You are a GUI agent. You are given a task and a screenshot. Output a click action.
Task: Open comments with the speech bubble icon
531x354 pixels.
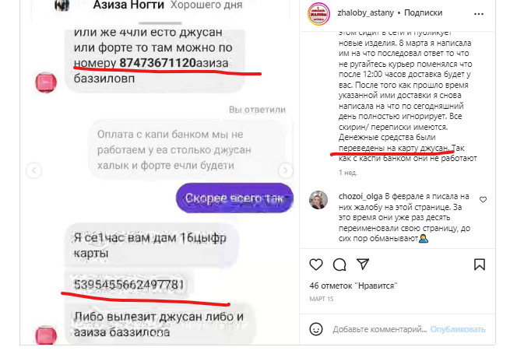[339, 265]
